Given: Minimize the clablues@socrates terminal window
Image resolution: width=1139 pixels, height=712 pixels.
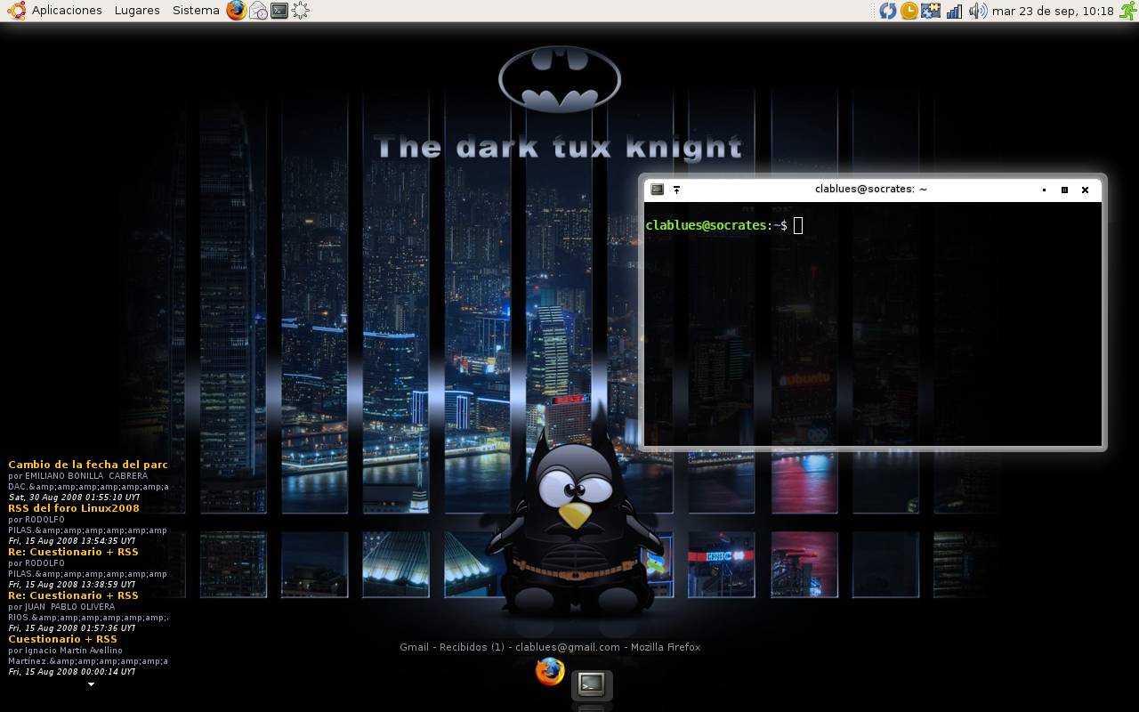Looking at the screenshot, I should tap(1044, 190).
